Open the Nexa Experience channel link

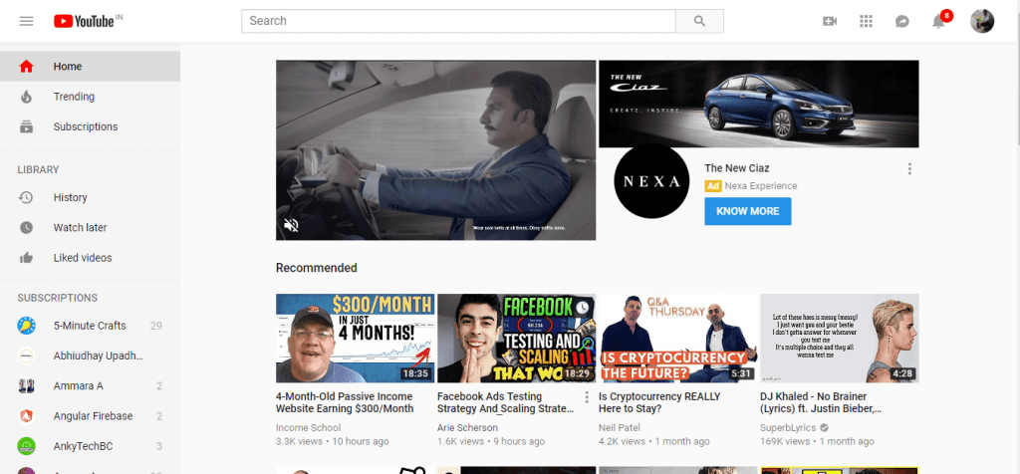pyautogui.click(x=760, y=186)
